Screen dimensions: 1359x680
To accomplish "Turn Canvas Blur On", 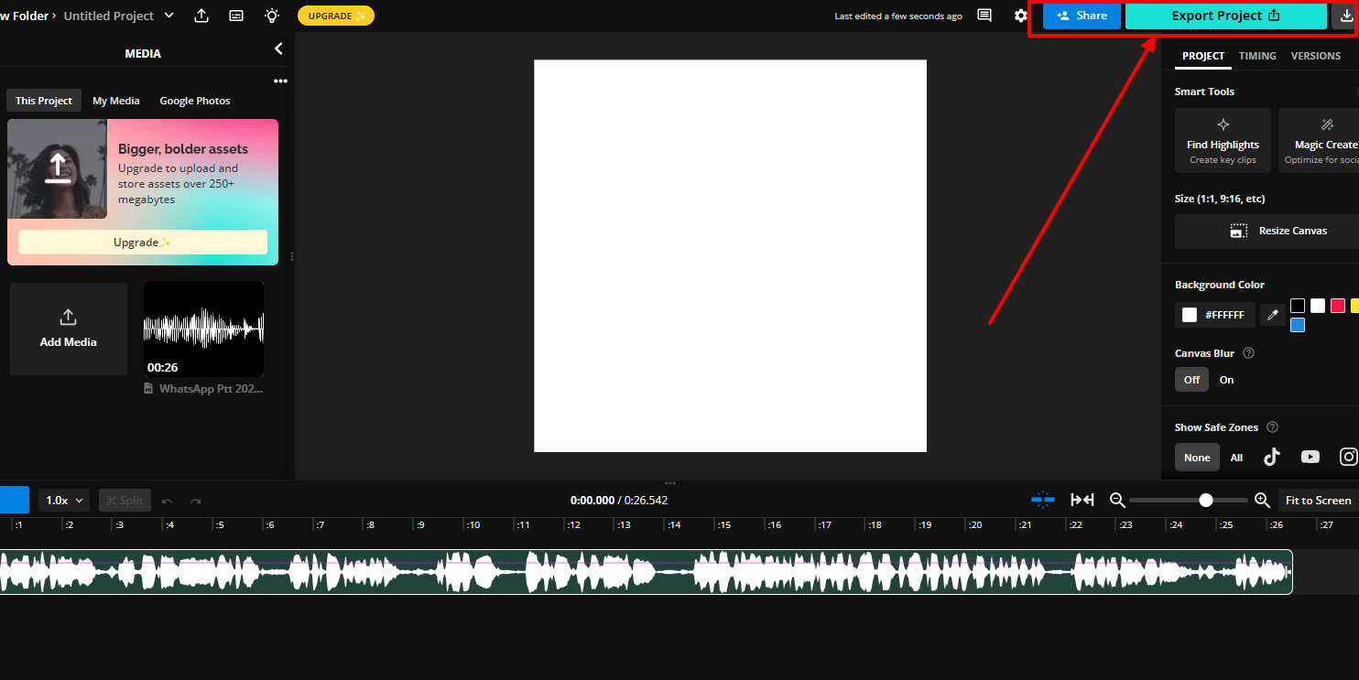I will pos(1226,380).
